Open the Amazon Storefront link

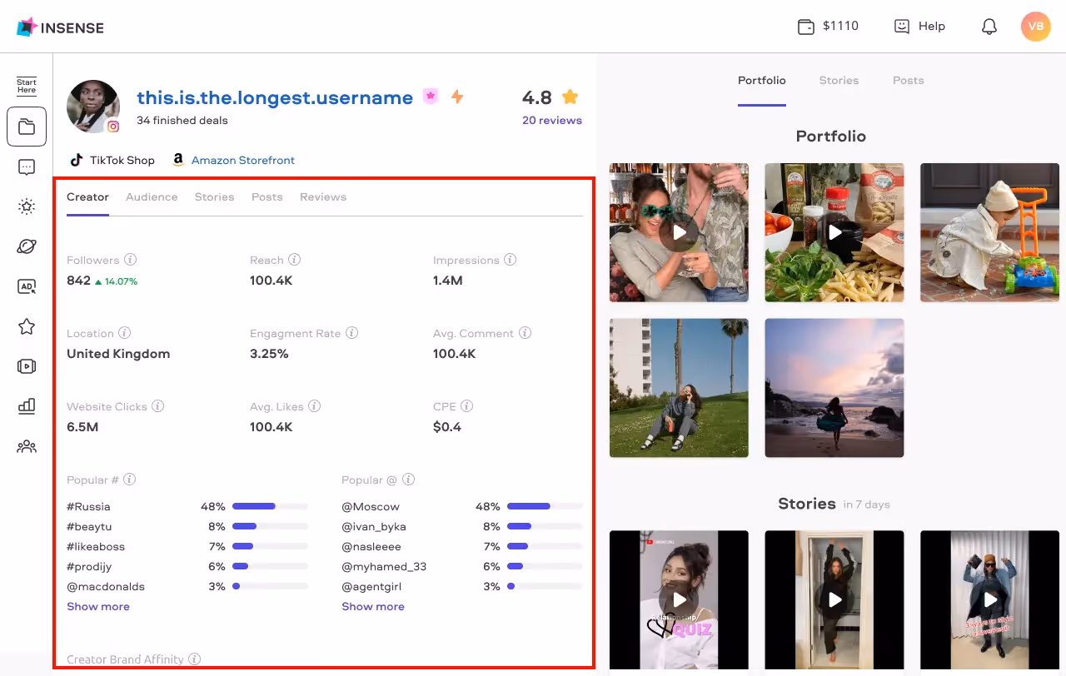tap(245, 160)
